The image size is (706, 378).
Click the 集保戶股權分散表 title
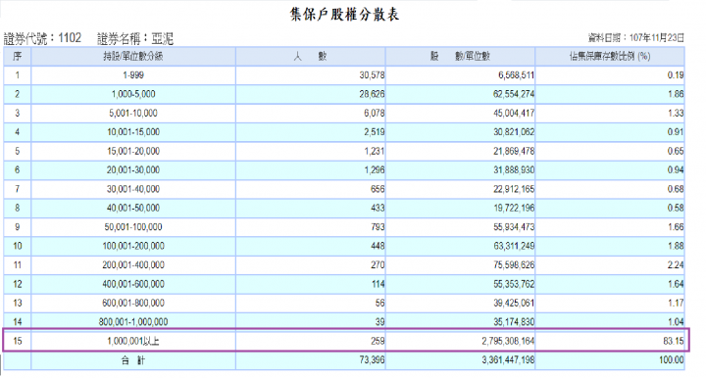point(344,15)
